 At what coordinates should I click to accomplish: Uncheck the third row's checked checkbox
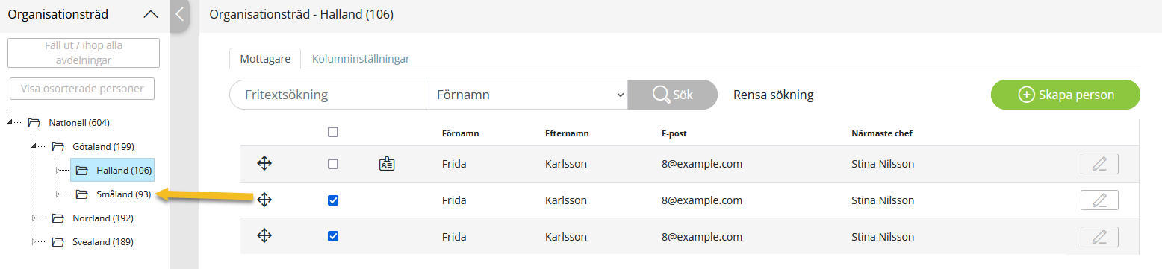333,236
